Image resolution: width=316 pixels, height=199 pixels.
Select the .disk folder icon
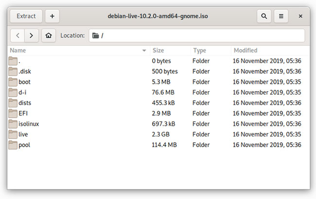13,71
